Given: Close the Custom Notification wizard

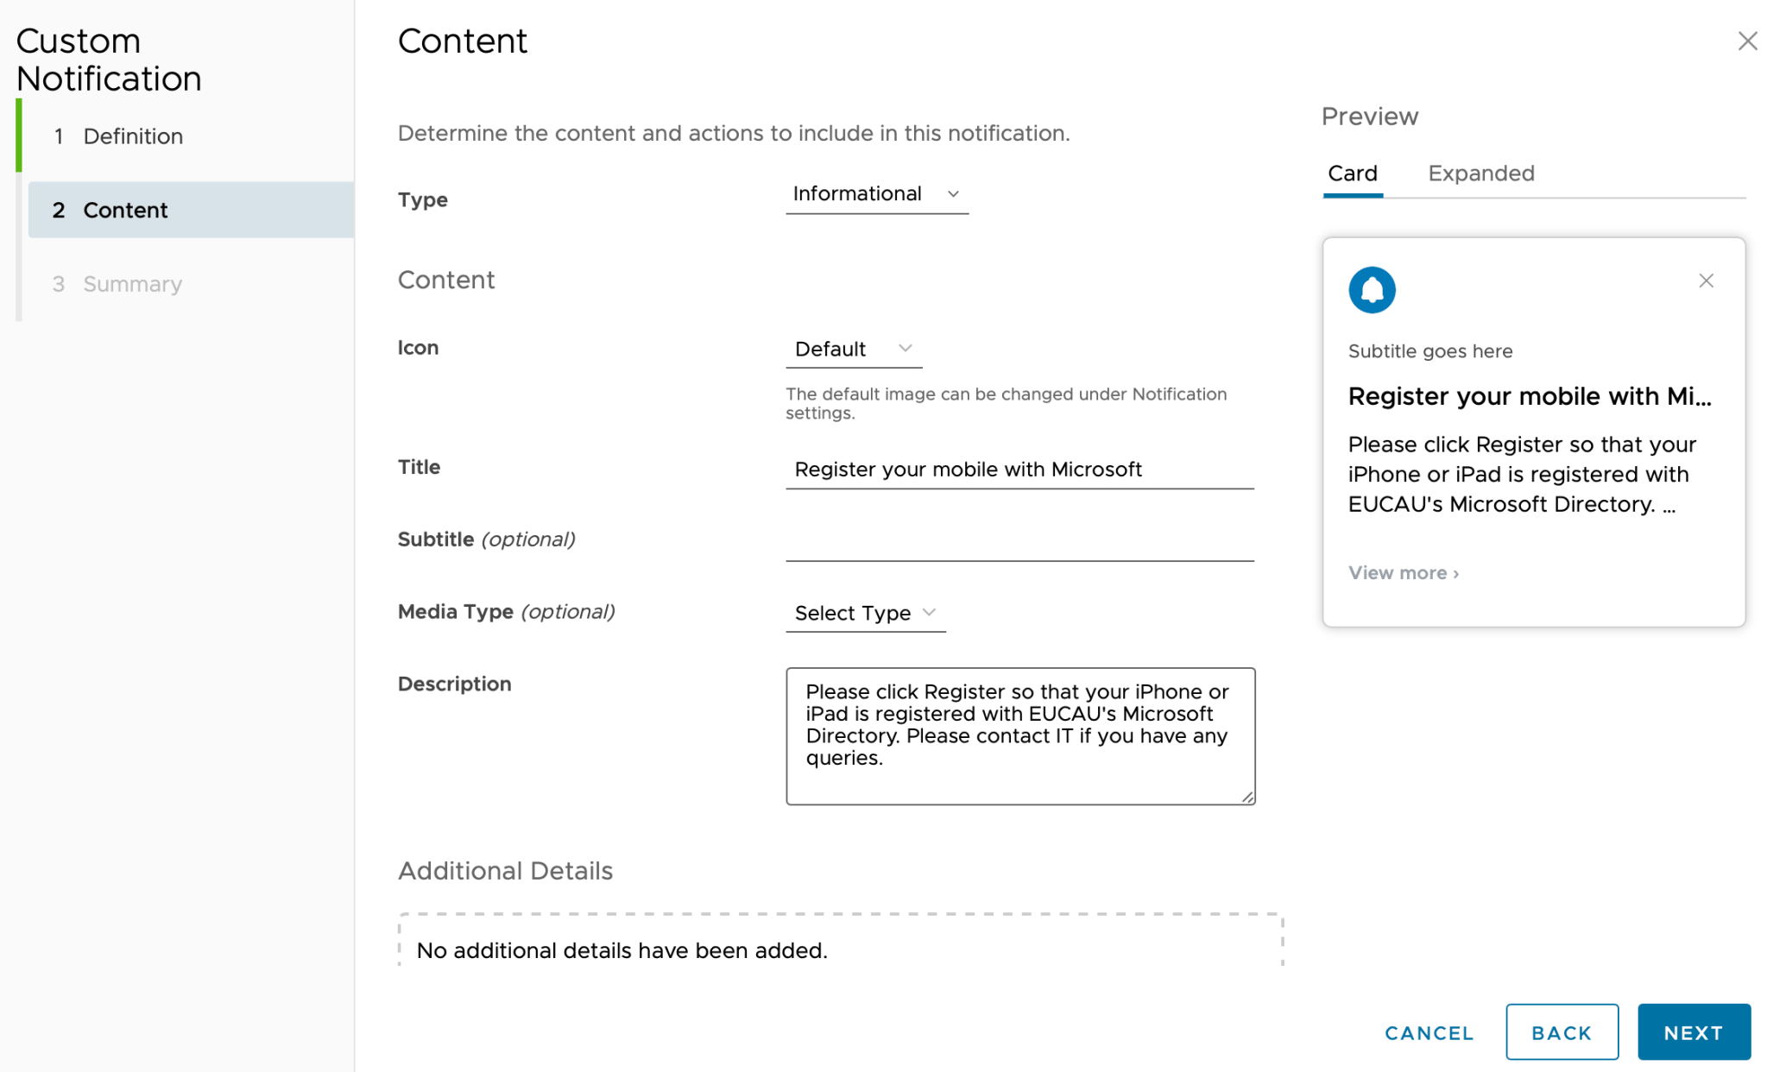Looking at the screenshot, I should pos(1747,41).
